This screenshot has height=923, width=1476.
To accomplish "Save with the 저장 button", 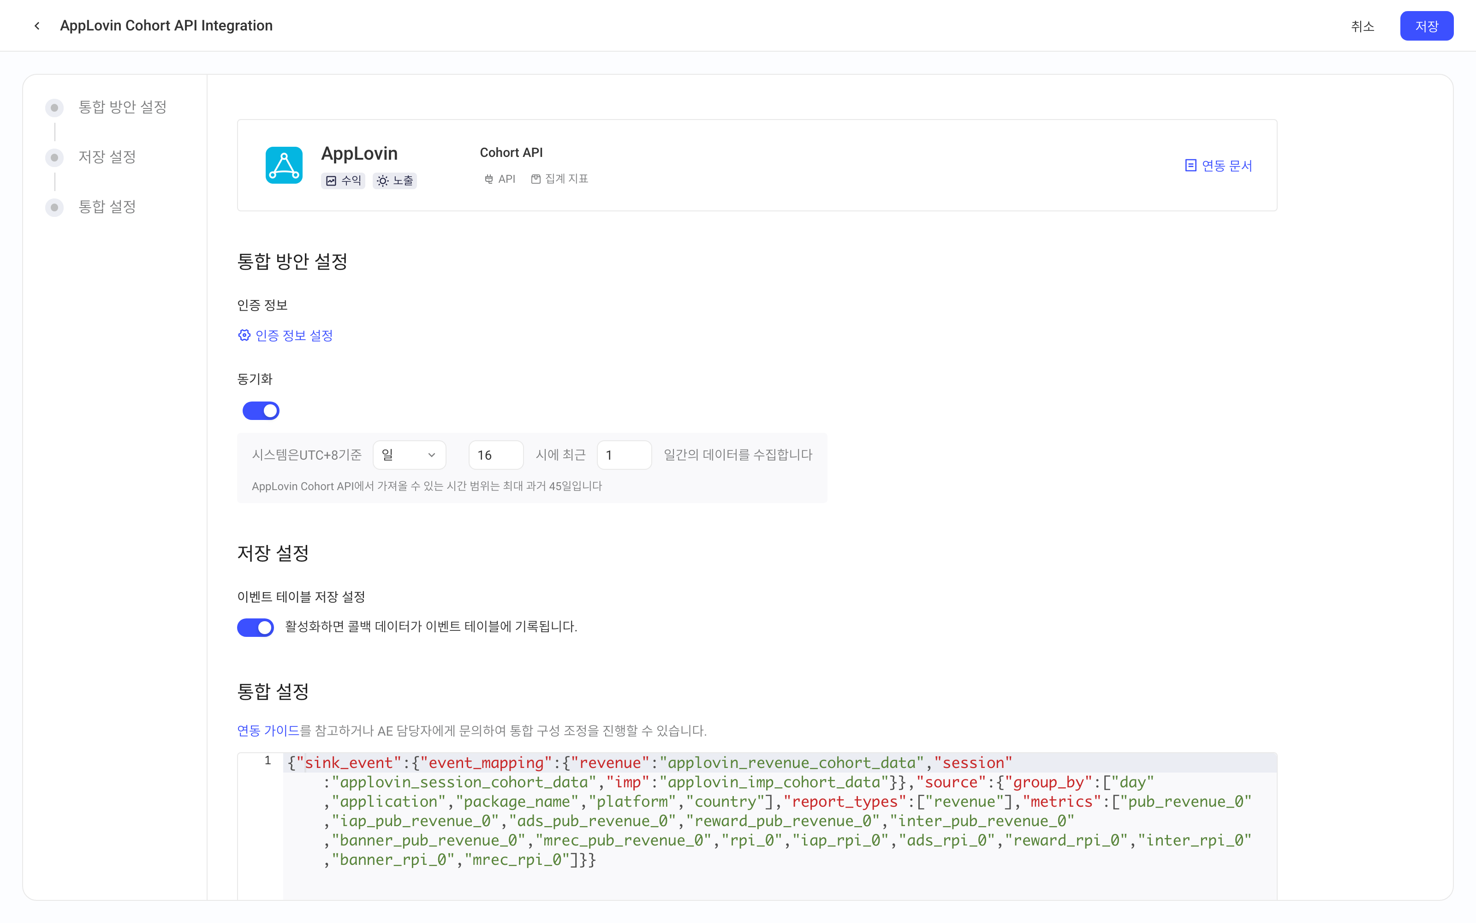I will point(1426,26).
